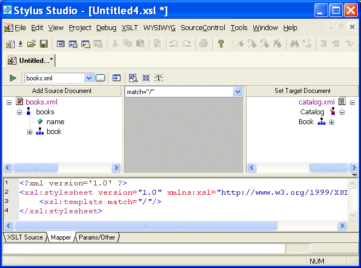Click the code editor horizontal scrollbar
This screenshot has width=361, height=268.
[145, 225]
